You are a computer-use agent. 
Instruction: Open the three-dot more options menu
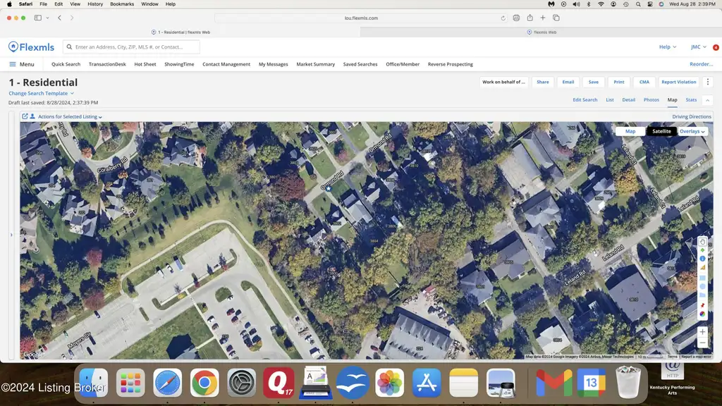708,82
